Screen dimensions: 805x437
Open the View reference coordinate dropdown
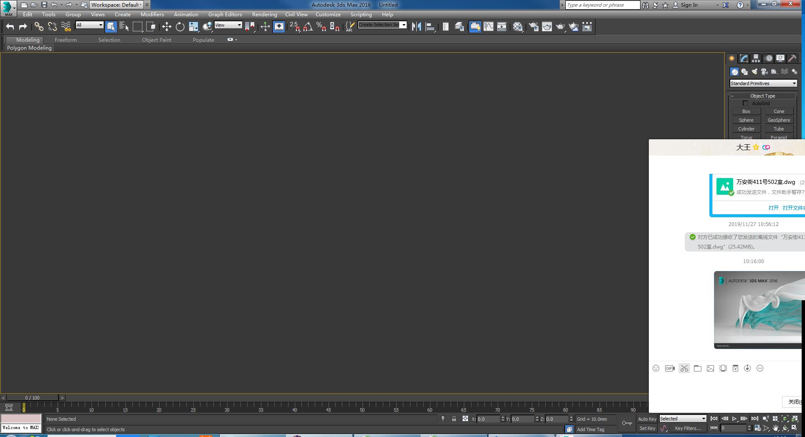pyautogui.click(x=228, y=25)
